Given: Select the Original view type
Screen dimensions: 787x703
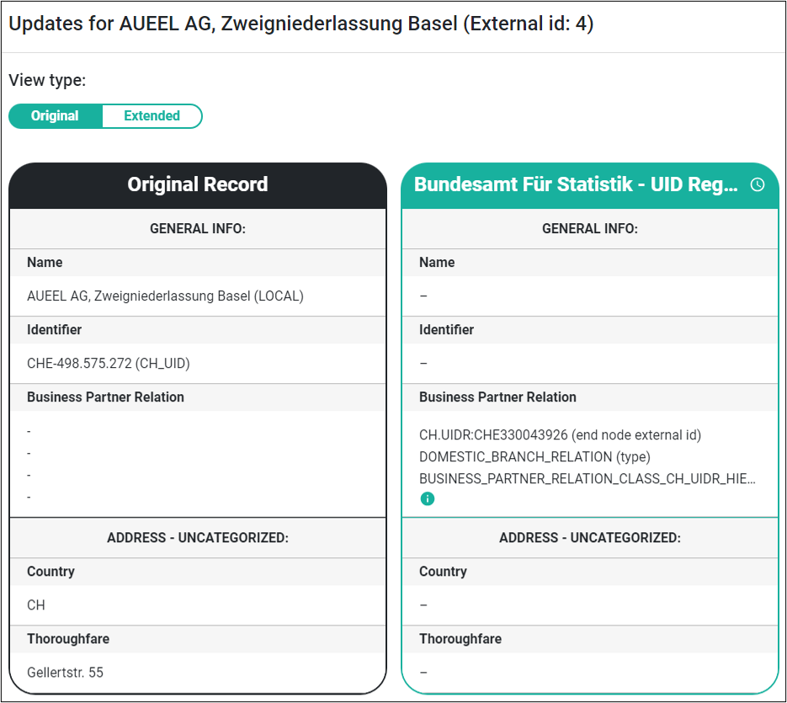Looking at the screenshot, I should tap(55, 116).
